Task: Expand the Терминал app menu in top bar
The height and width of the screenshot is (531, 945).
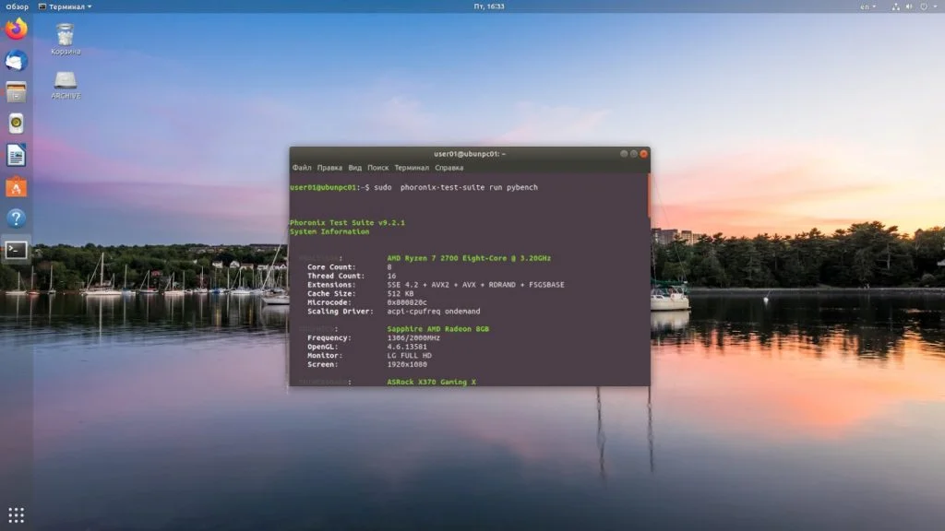Action: [66, 6]
